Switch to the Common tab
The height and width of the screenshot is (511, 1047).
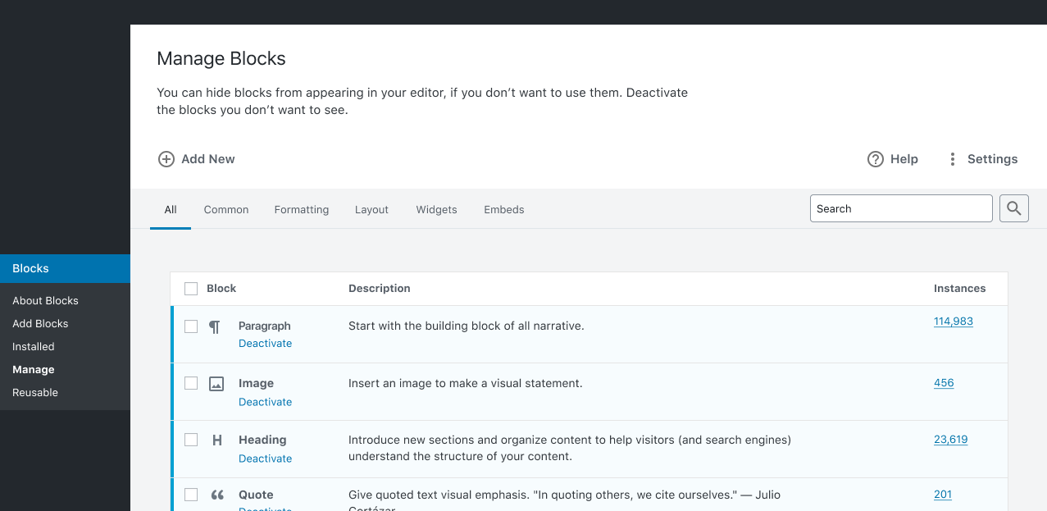click(225, 209)
